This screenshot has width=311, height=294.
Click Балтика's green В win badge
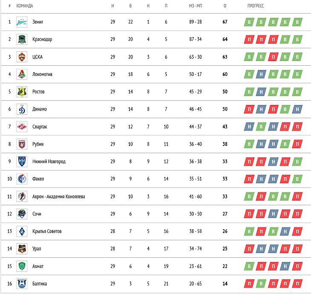(261, 284)
